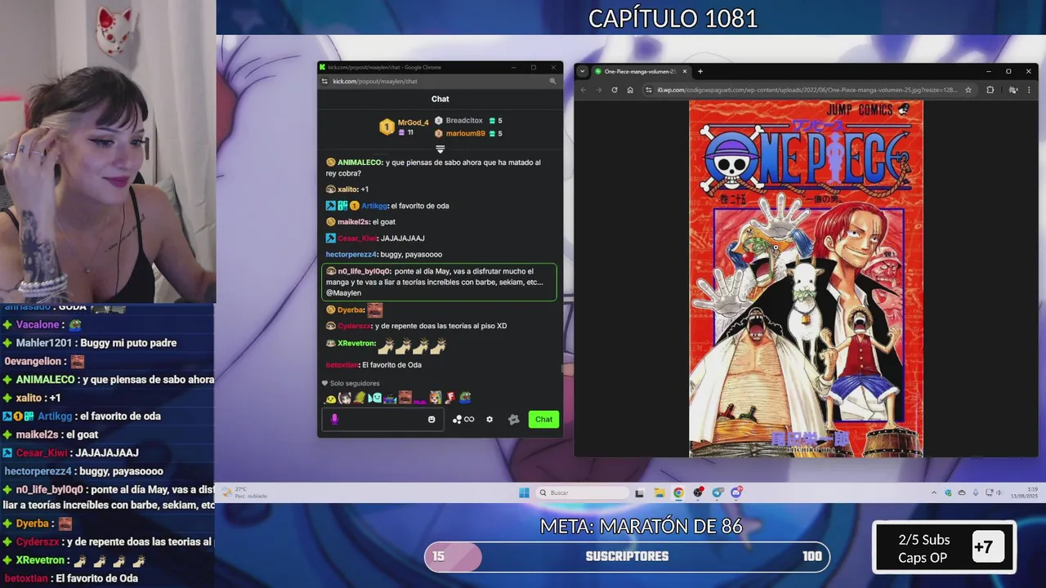Image resolution: width=1046 pixels, height=588 pixels.
Task: Show hidden system tray icons chevron
Action: pyautogui.click(x=934, y=492)
